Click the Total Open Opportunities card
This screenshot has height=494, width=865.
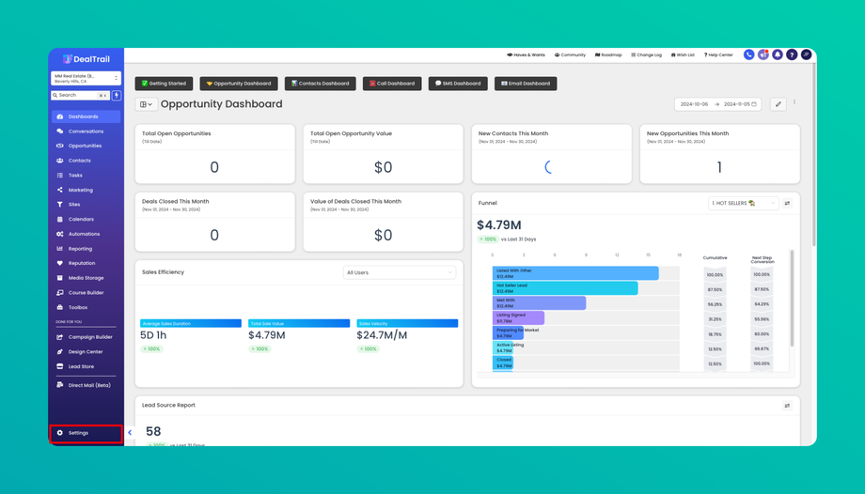coord(215,154)
